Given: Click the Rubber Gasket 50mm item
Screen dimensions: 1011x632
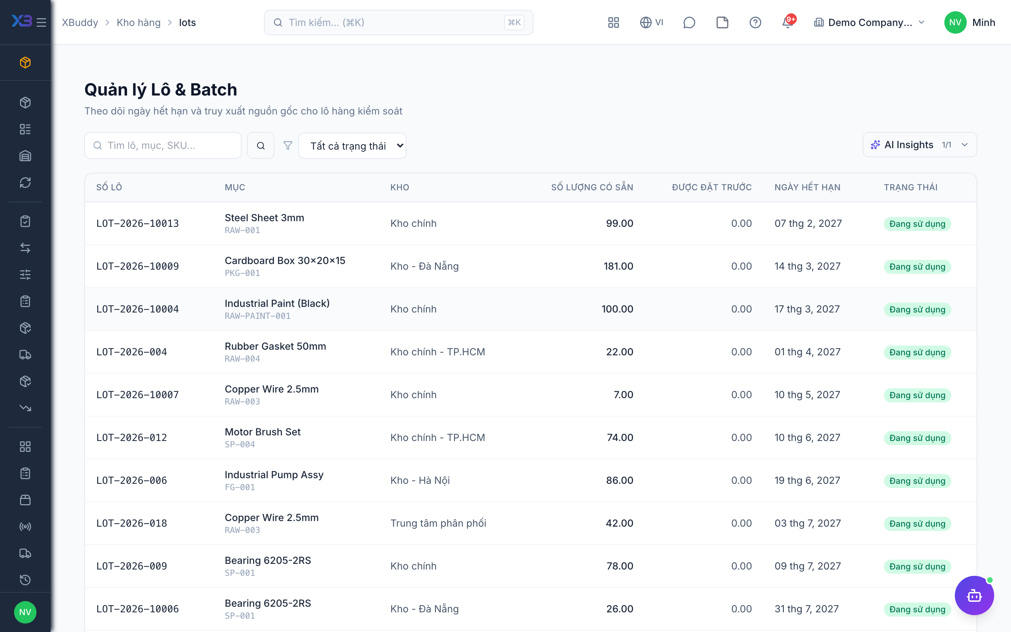Looking at the screenshot, I should [275, 346].
